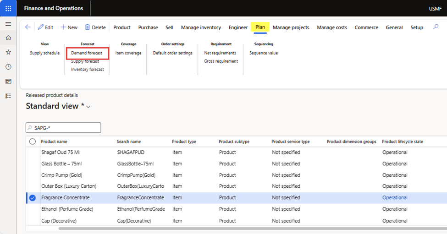
Task: Open Operational link for Fragrance Concentrate
Action: [395, 197]
